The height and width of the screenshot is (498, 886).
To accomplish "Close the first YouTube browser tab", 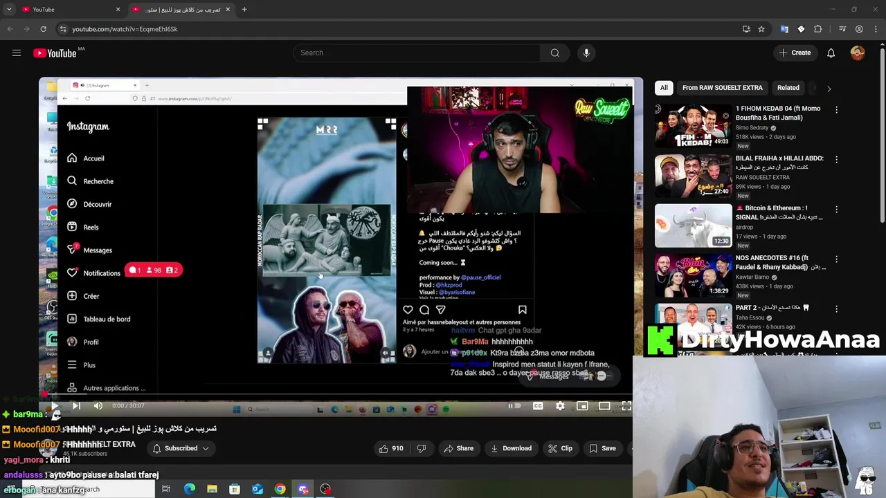I will point(118,9).
